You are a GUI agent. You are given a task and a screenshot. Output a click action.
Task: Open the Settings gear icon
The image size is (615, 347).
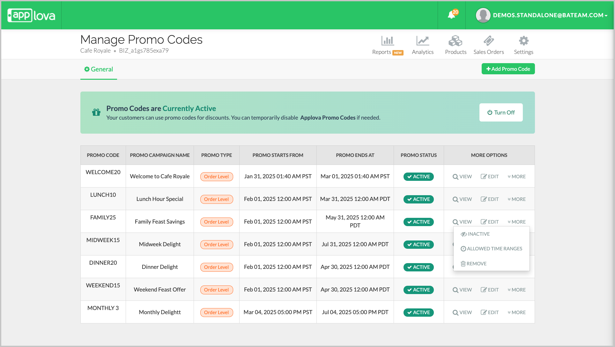[523, 41]
